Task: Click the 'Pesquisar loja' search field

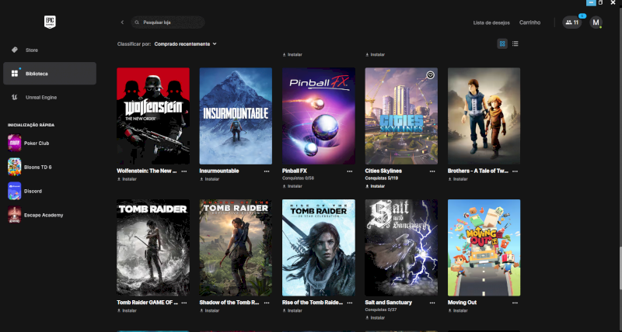Action: coord(171,22)
